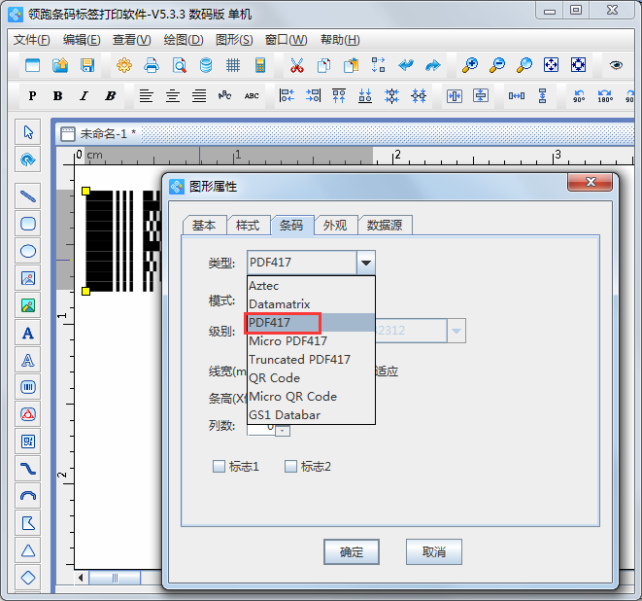This screenshot has height=601, width=642.
Task: Switch to the 样式 tab
Action: pos(248,225)
